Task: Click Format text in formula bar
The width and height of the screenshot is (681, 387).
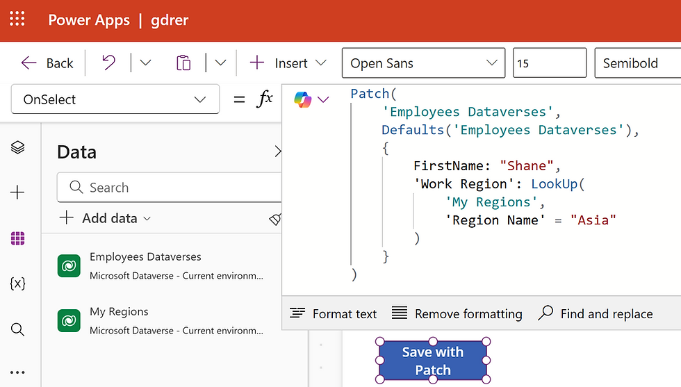Action: [x=333, y=313]
